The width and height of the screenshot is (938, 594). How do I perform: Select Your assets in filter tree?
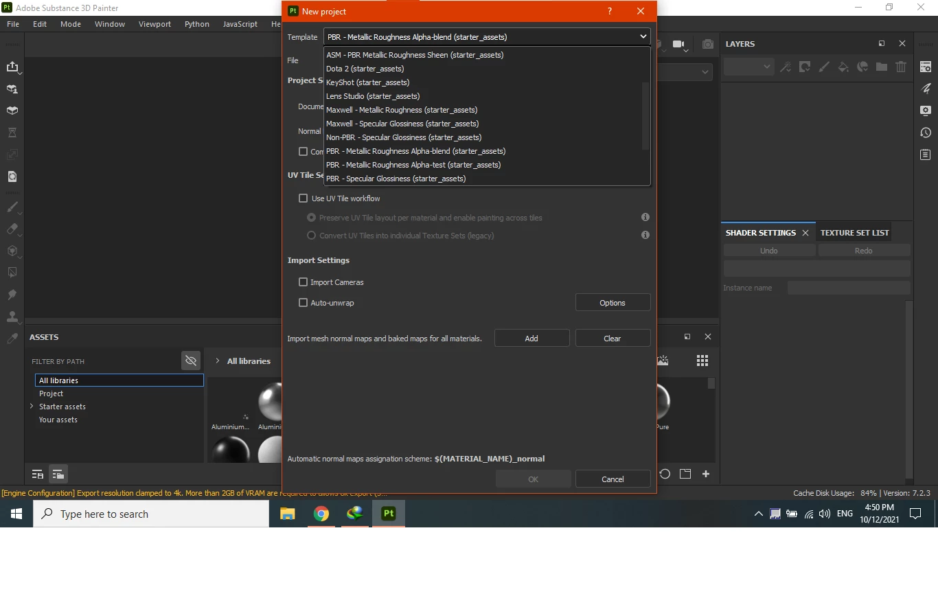pos(58,420)
